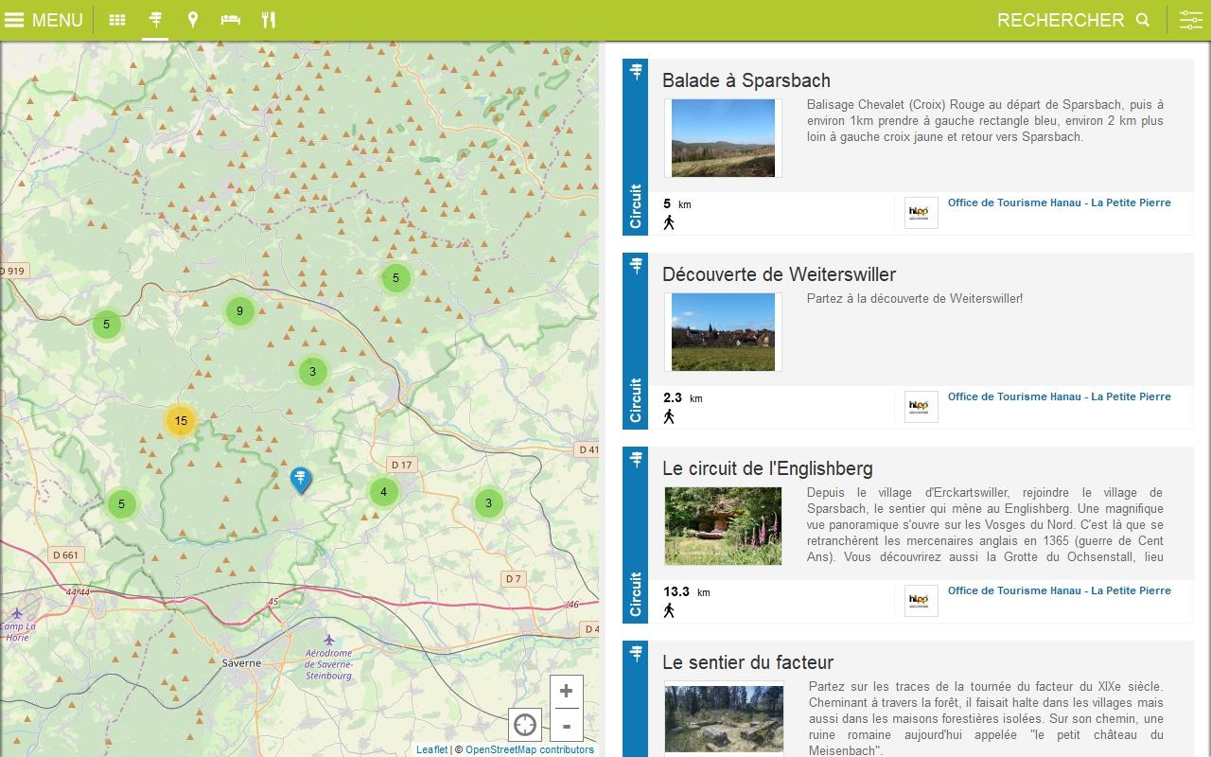
Task: Click the tourism office logo under Weiterswiller
Action: pos(921,407)
